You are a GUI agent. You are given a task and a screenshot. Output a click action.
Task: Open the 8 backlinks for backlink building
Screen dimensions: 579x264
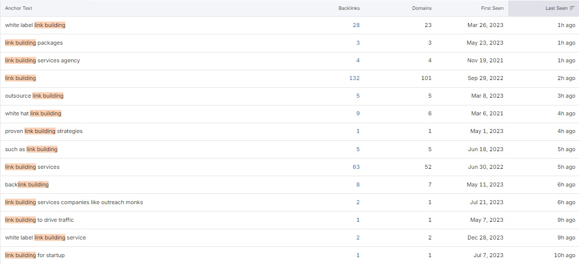pyautogui.click(x=358, y=185)
